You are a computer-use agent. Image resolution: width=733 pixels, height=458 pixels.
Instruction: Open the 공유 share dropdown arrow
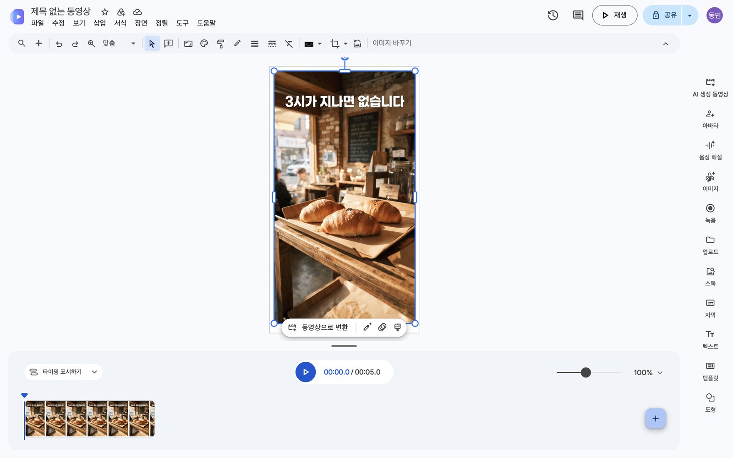point(689,15)
